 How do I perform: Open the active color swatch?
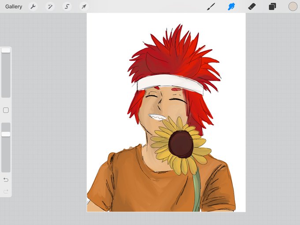(x=293, y=7)
